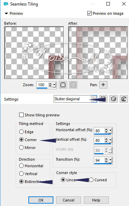Click the Reset to default arrow icon
The width and height of the screenshot is (129, 206).
pyautogui.click(x=124, y=99)
